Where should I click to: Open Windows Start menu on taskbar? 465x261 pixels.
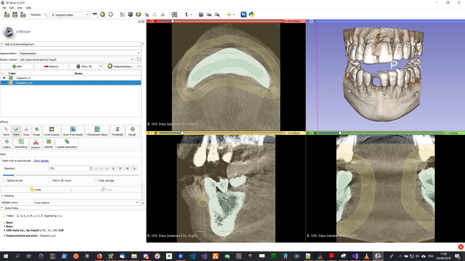point(6,256)
